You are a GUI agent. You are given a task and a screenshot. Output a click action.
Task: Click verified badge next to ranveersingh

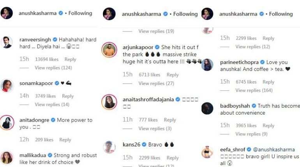pos(55,40)
